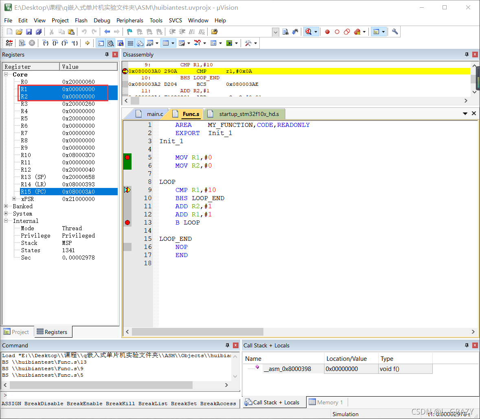This screenshot has width=480, height=419.
Task: Click the Paste clipboard icon
Action: pyautogui.click(x=71, y=32)
